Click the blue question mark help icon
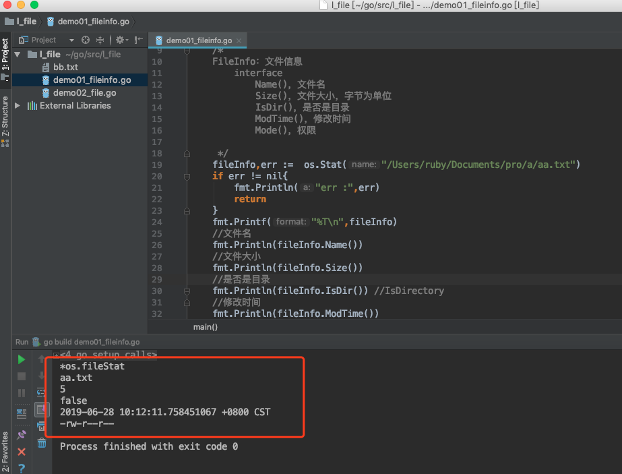This screenshot has height=474, width=622. tap(22, 468)
